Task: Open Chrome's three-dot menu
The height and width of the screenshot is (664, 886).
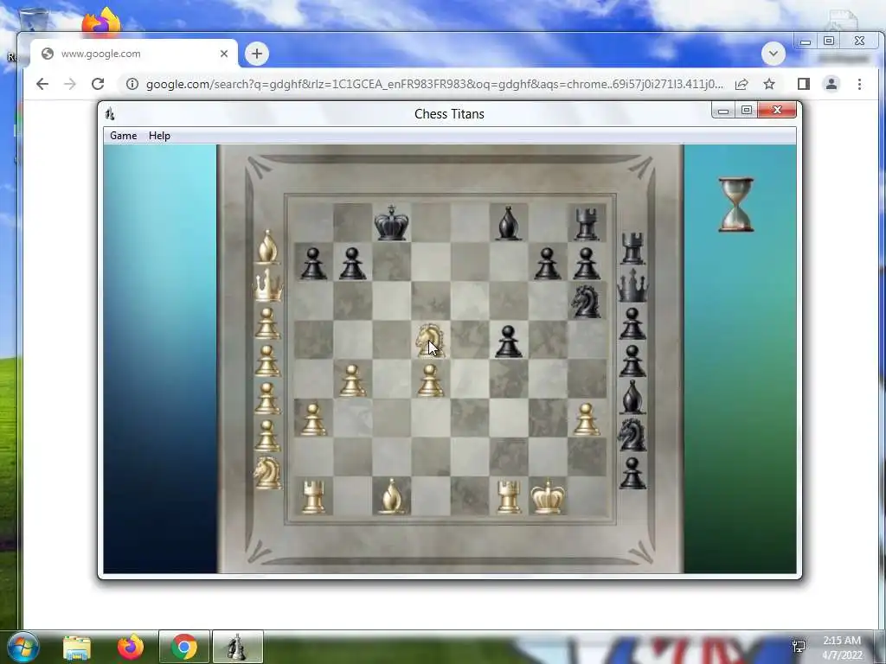Action: [x=859, y=84]
